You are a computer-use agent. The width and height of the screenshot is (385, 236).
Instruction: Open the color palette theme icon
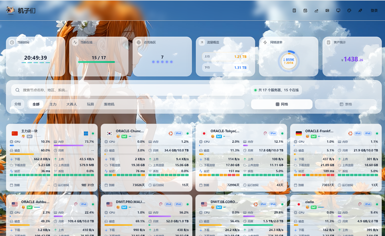(x=349, y=10)
